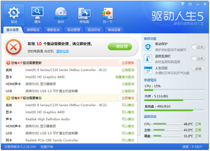This screenshot has height=151, width=210.
Task: Switch to the 移动设备 tab
Action: (114, 30)
